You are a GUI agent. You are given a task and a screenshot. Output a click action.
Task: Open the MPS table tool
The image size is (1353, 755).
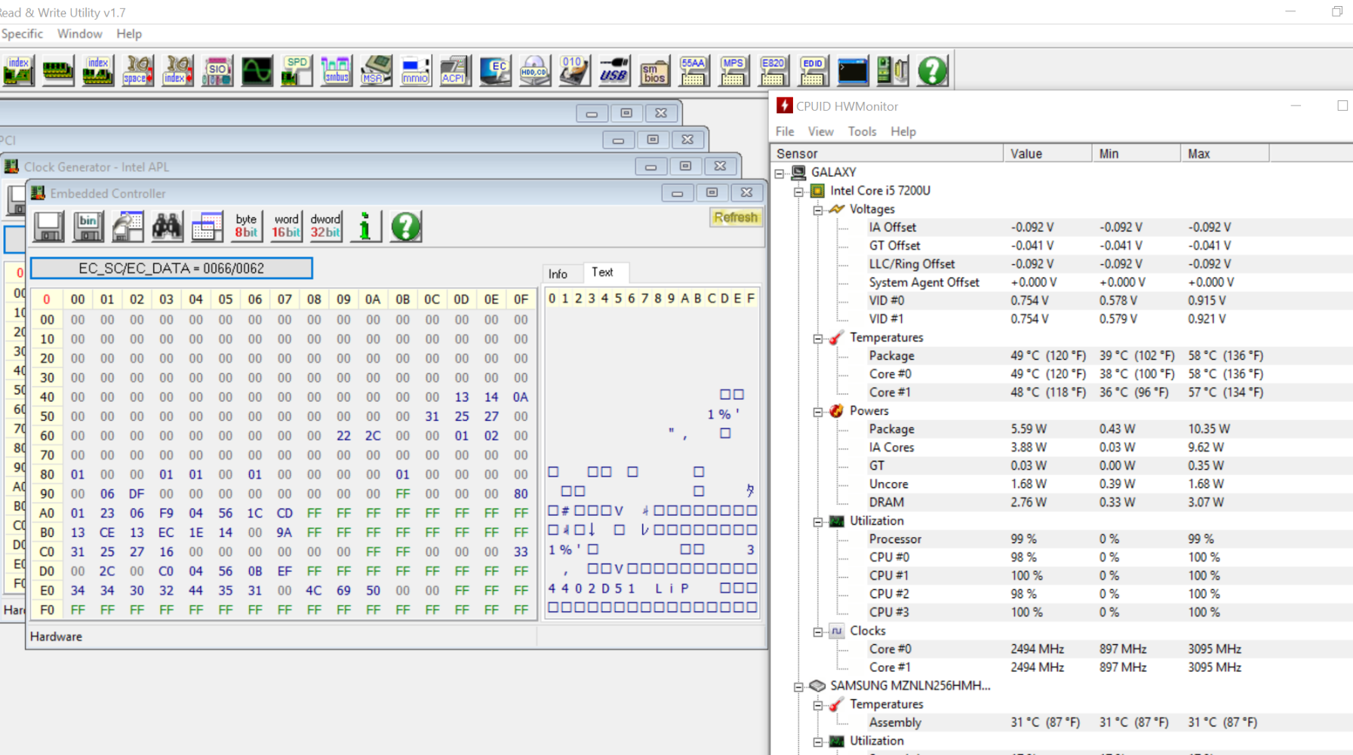point(733,71)
